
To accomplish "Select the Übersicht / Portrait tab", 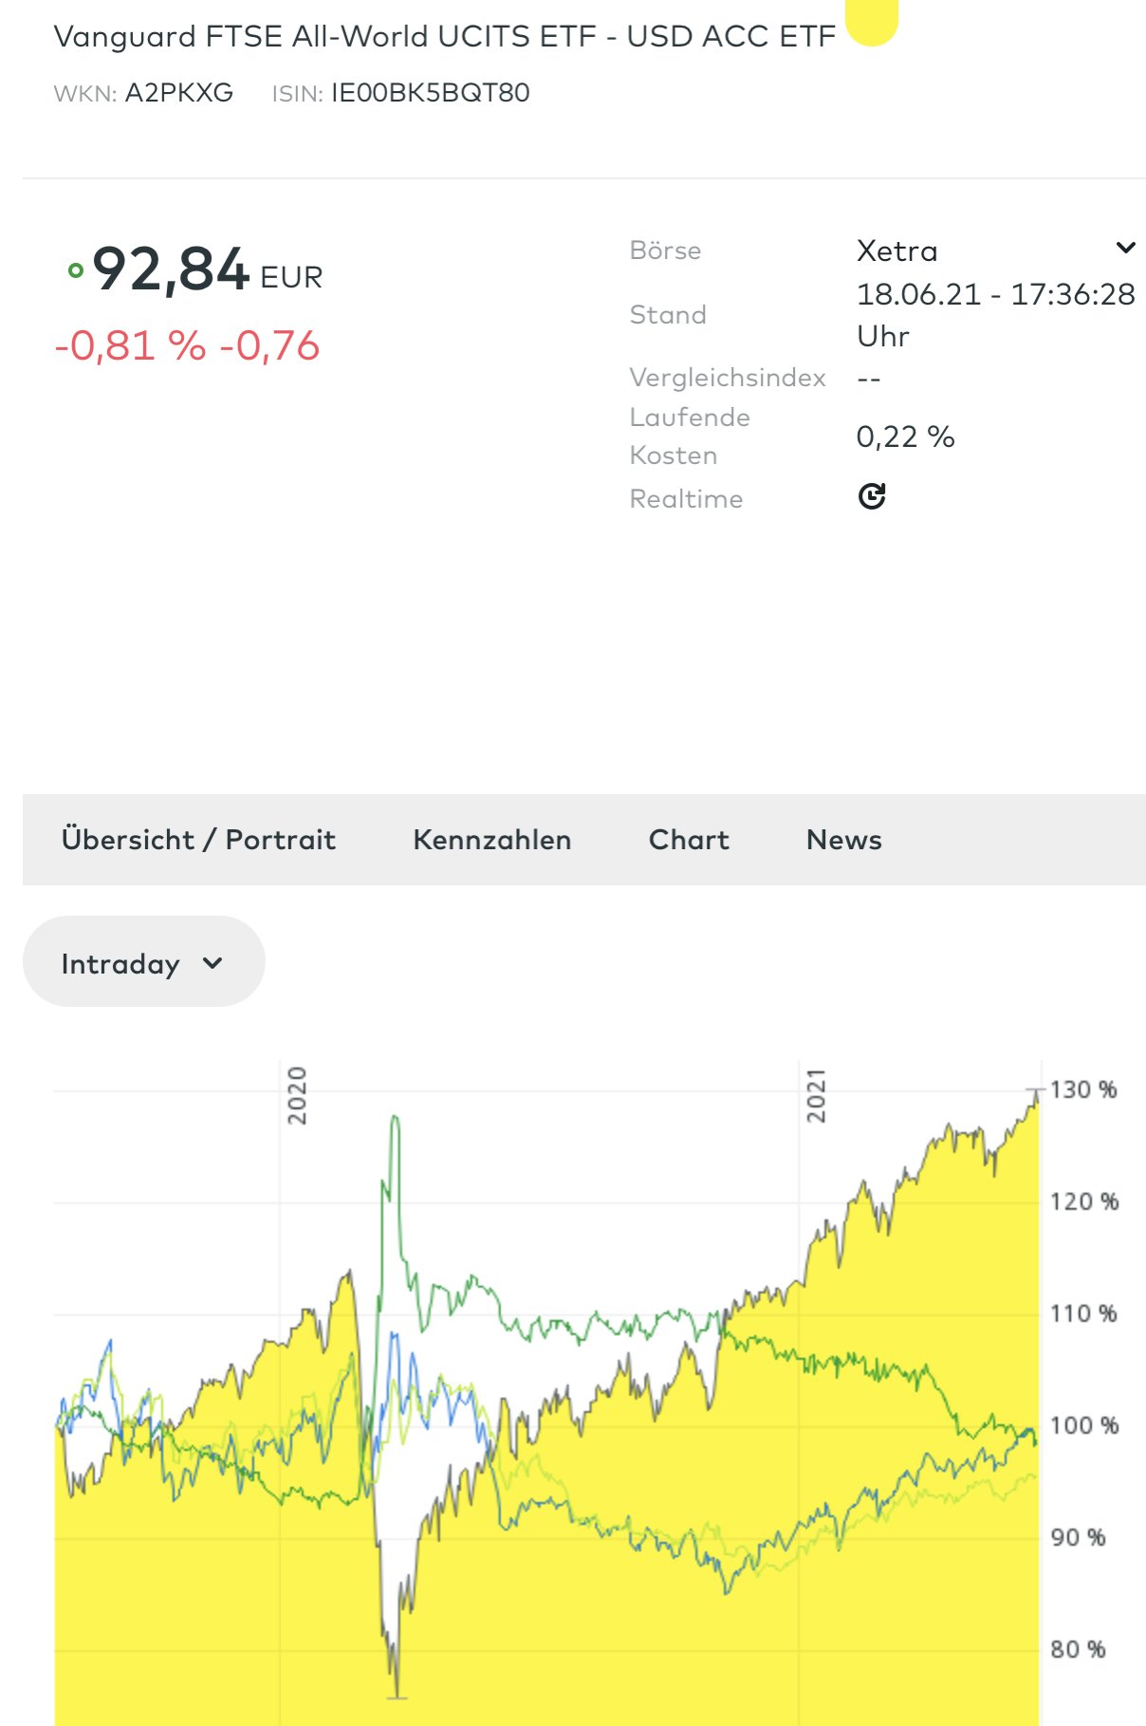I will 198,840.
